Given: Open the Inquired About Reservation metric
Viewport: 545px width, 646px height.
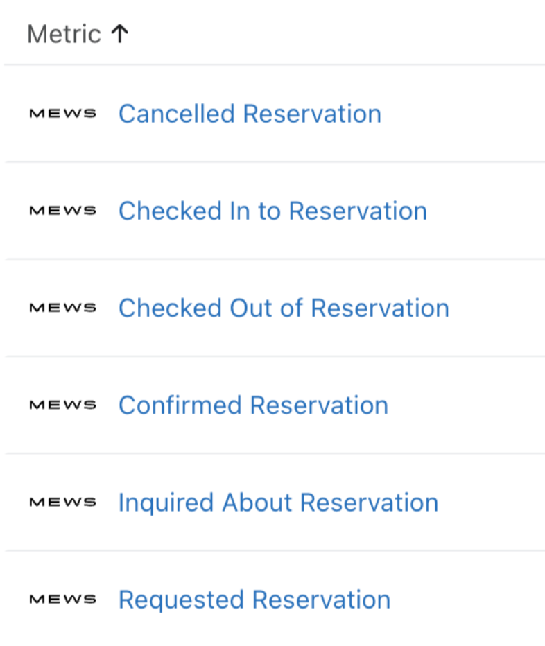Looking at the screenshot, I should [x=278, y=502].
